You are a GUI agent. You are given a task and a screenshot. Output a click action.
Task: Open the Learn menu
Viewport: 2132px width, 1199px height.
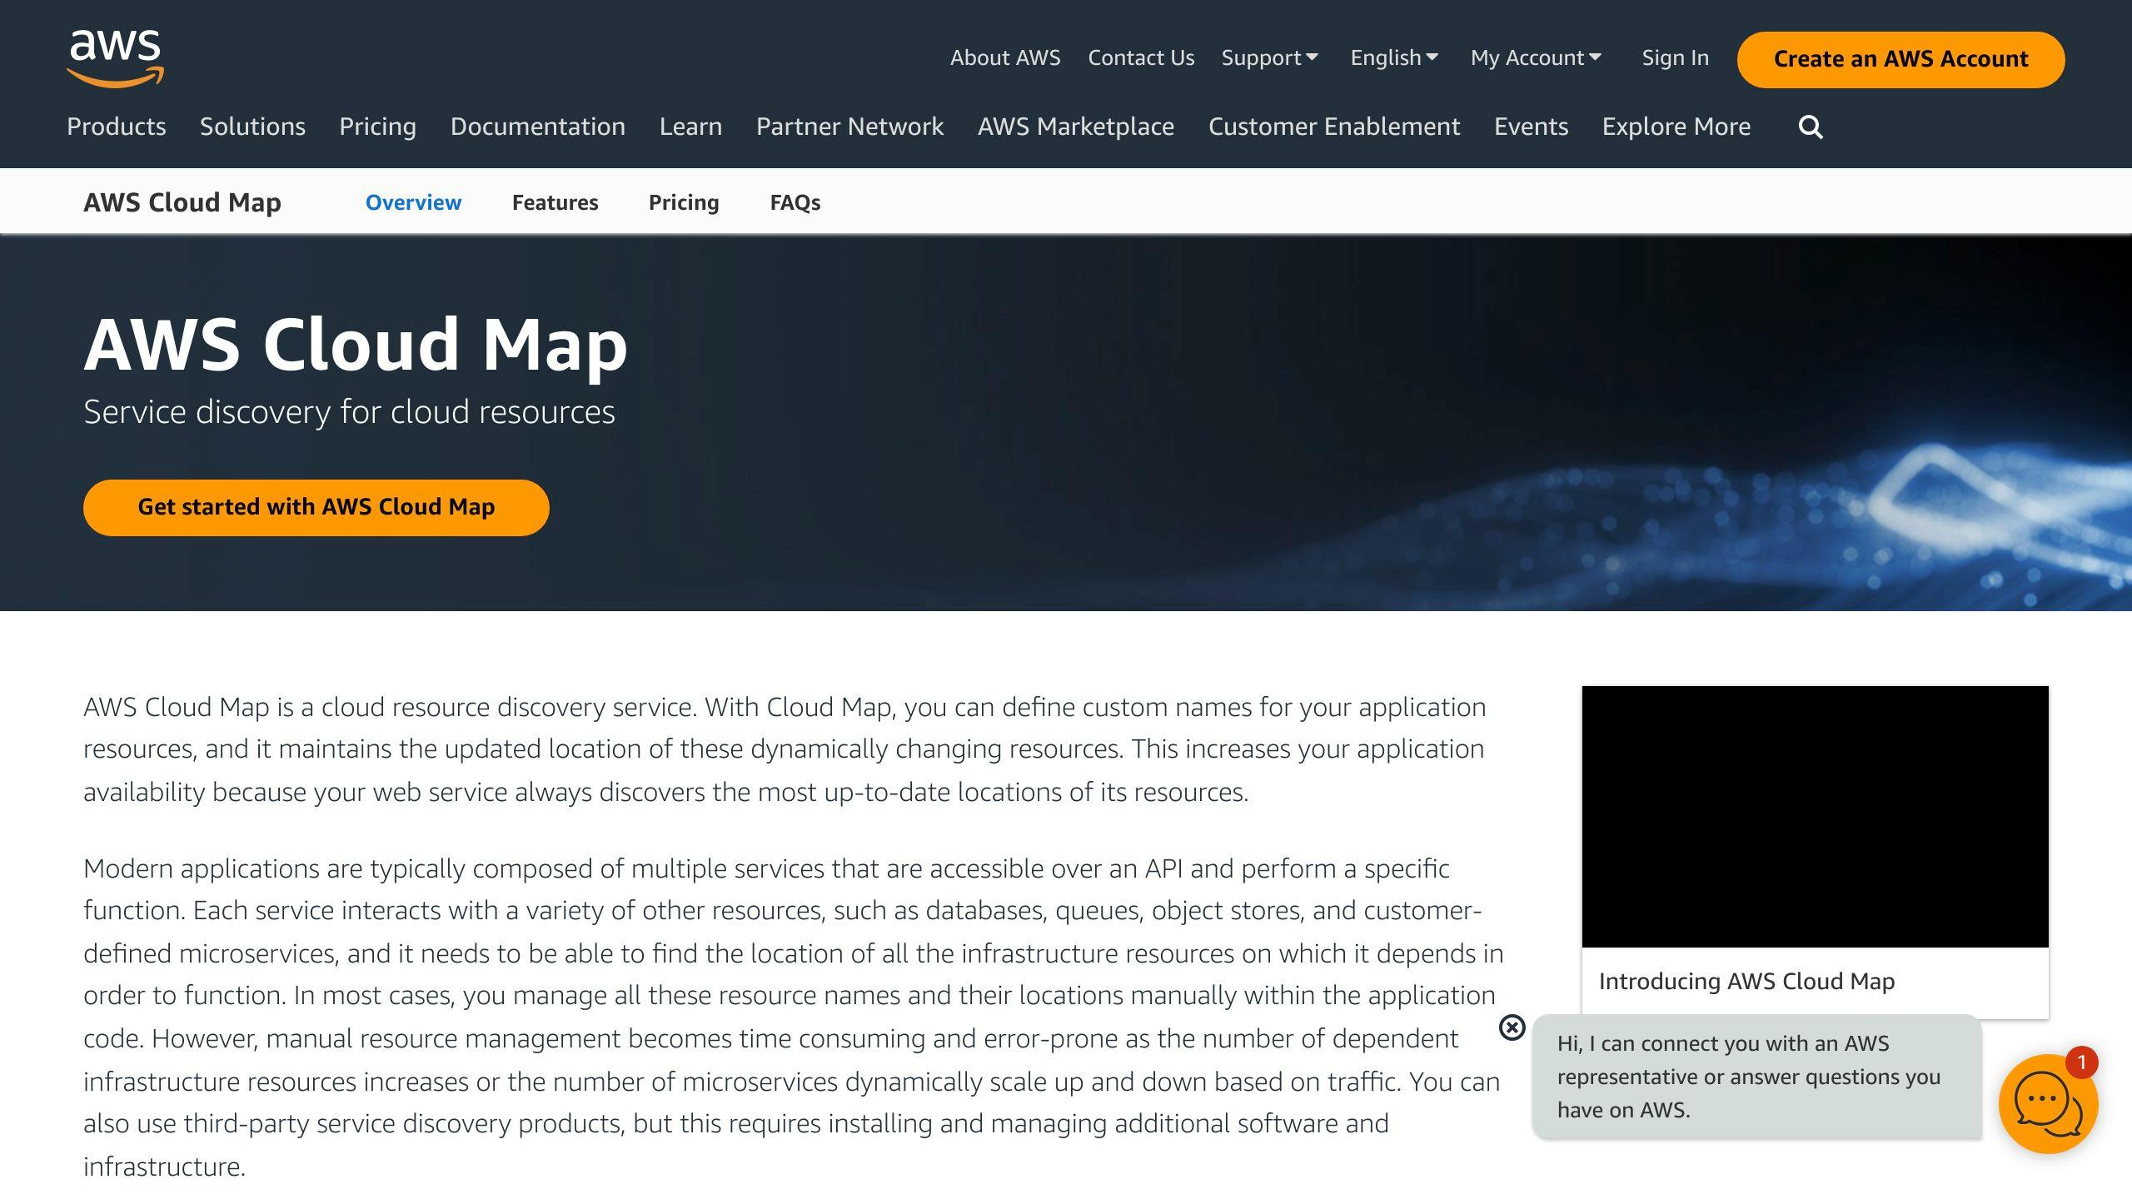pyautogui.click(x=690, y=127)
